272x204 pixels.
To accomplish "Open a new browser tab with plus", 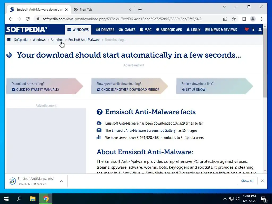I will point(140,10).
